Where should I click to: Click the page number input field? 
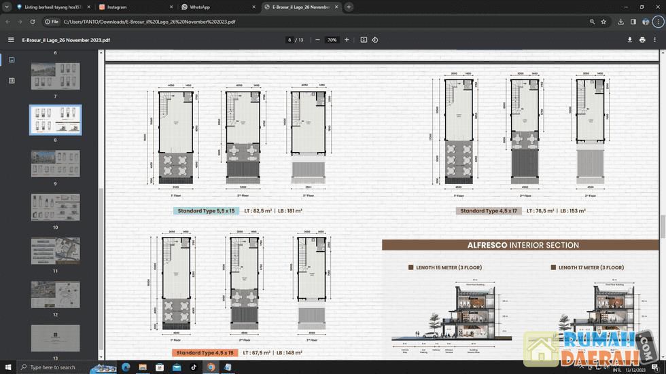coord(290,40)
